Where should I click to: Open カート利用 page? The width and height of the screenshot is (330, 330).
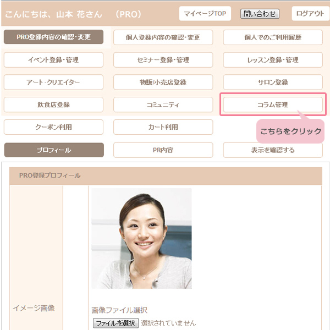(x=163, y=127)
